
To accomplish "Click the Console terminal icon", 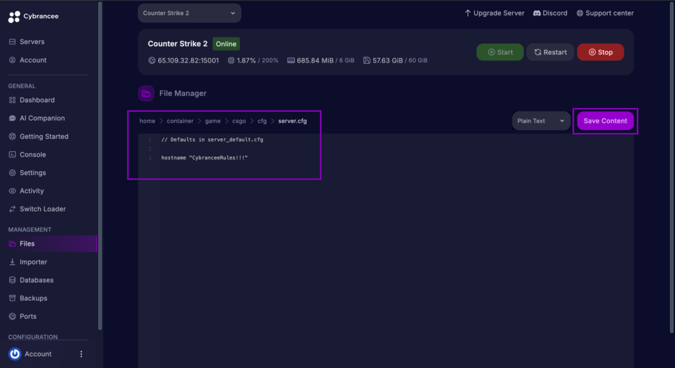I will tap(13, 155).
